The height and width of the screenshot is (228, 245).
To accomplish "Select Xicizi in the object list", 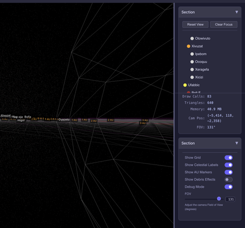I will tap(199, 77).
